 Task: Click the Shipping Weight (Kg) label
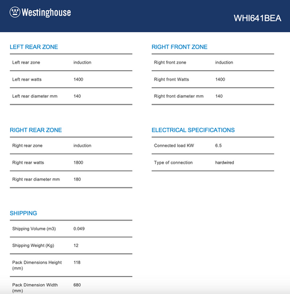pyautogui.click(x=33, y=246)
